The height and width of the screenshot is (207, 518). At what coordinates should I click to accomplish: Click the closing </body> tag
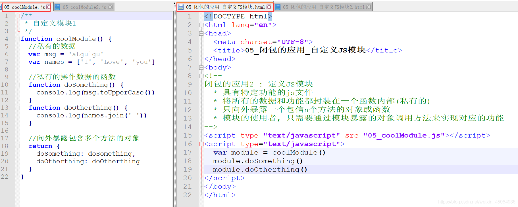[x=220, y=187]
